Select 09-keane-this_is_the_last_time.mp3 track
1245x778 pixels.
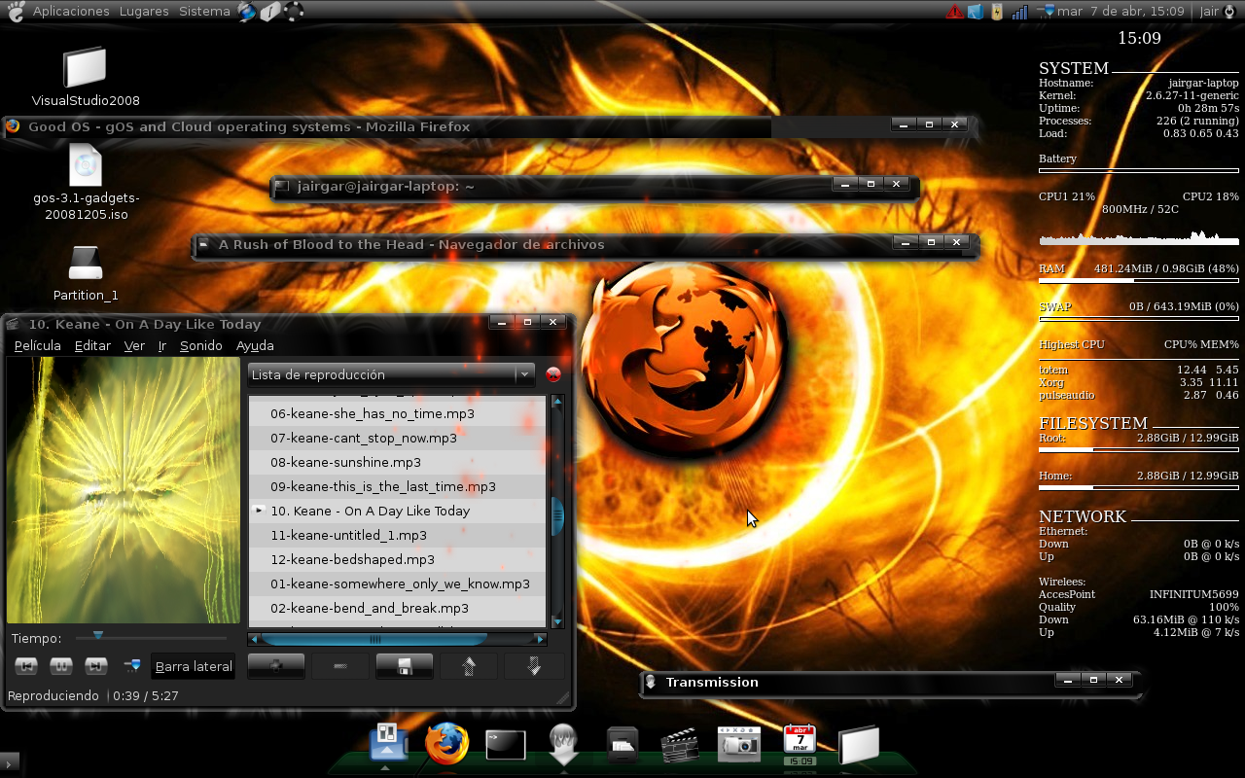397,486
